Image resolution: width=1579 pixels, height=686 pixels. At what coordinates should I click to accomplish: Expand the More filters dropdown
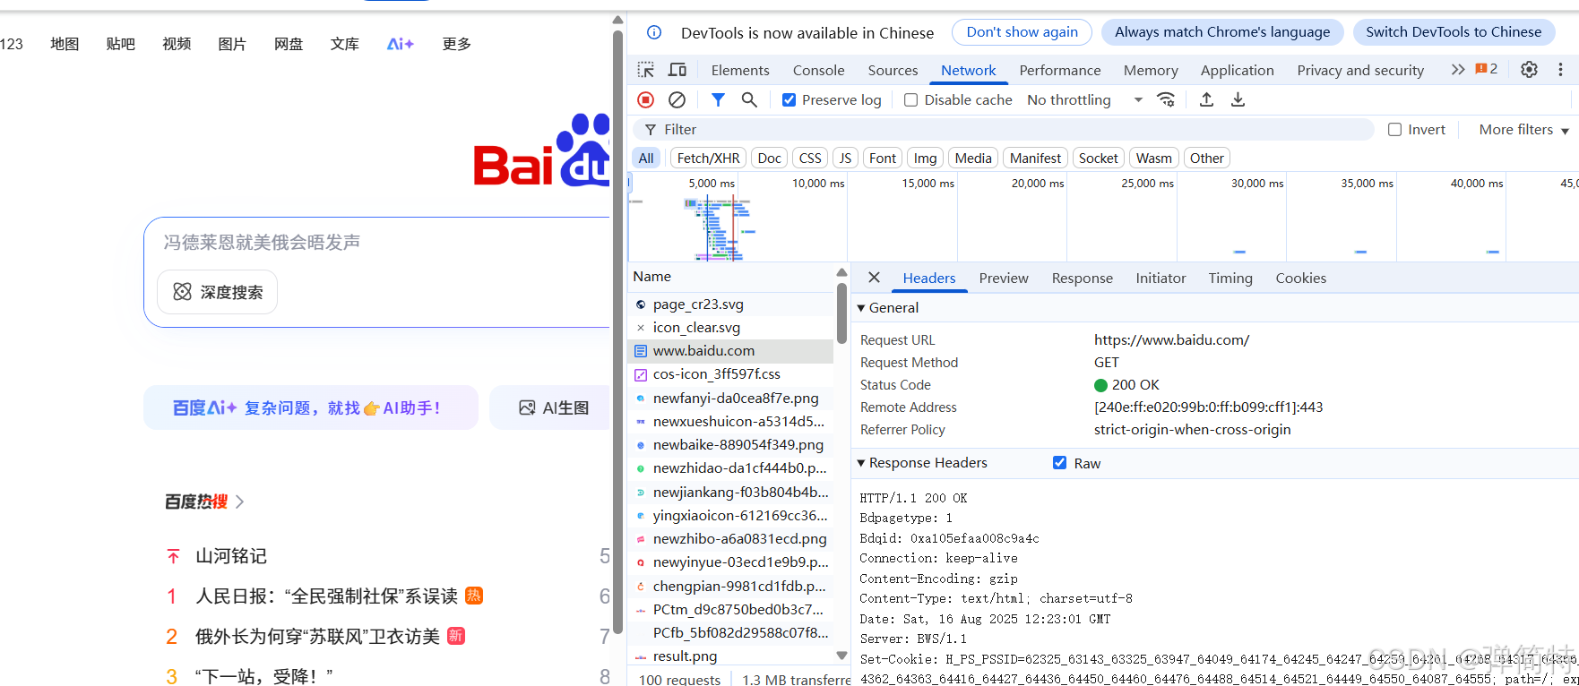1523,130
